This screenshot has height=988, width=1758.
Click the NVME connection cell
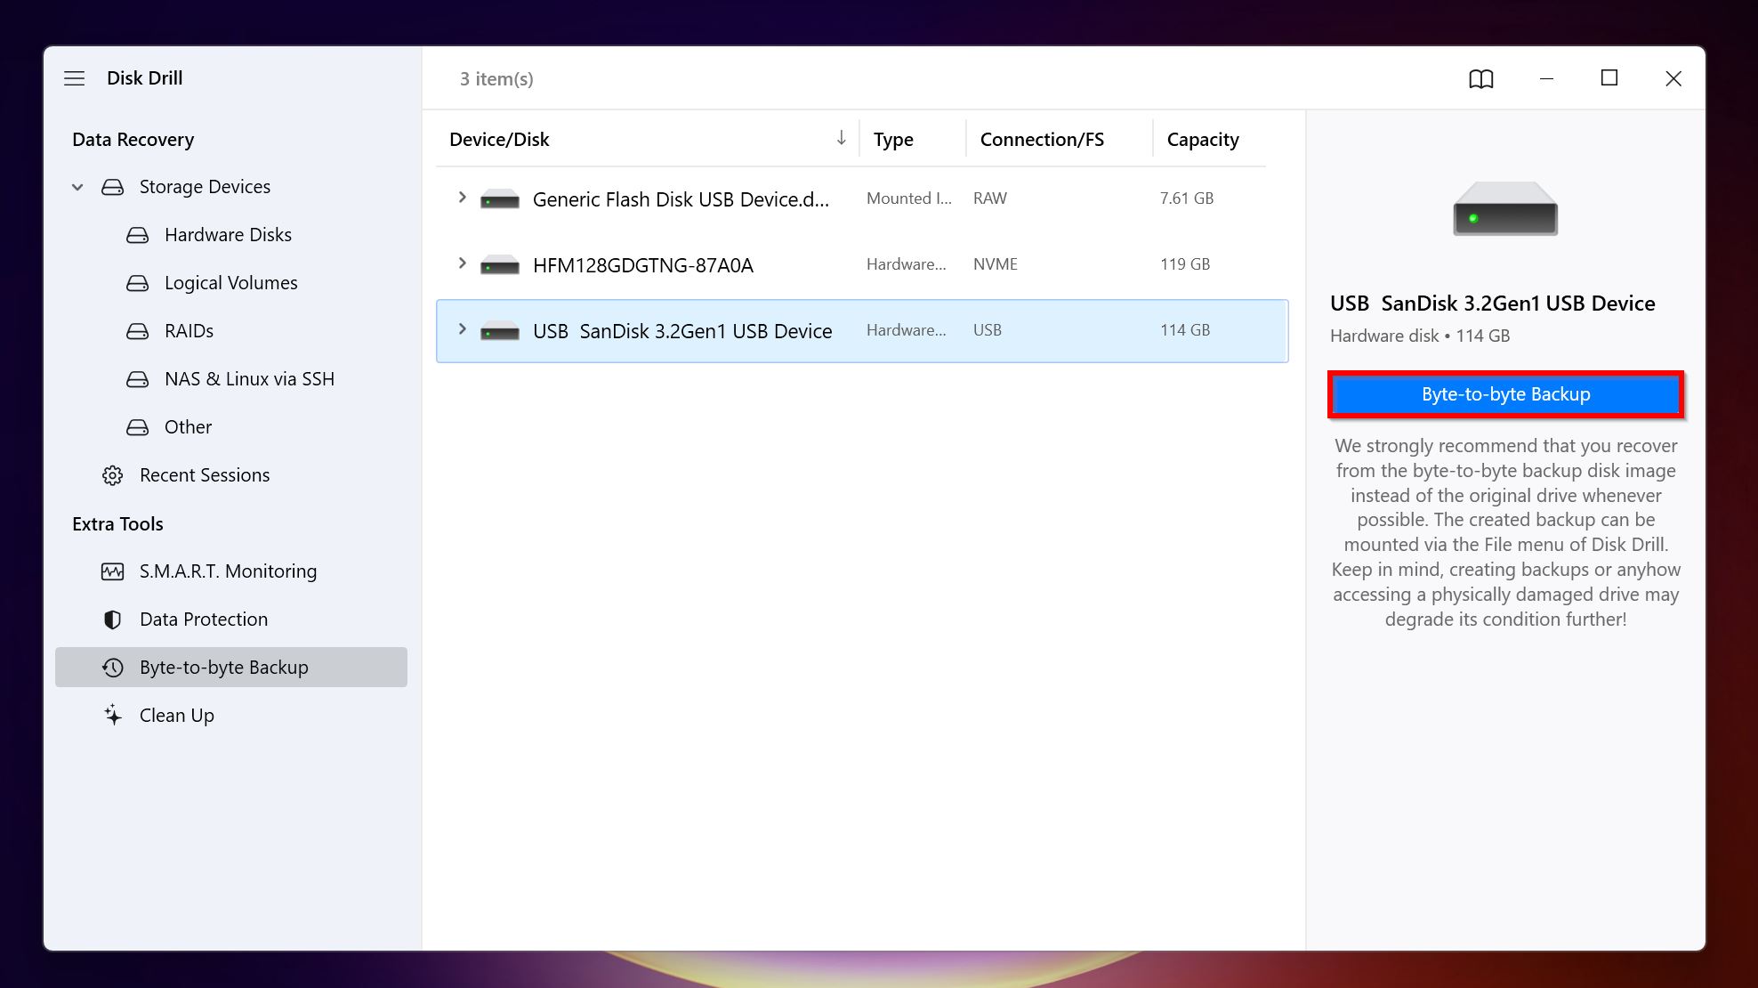pos(996,264)
